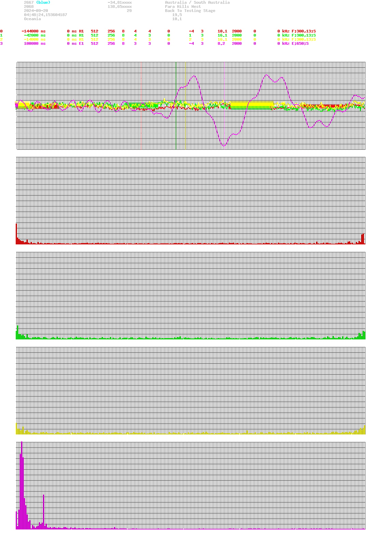The image size is (374, 537).
Task: Click the top multi-channel waveform plot
Action: (x=191, y=106)
